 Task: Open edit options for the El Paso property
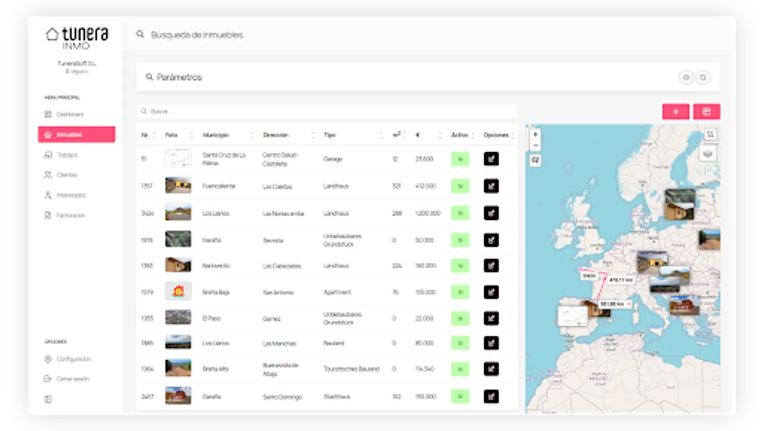click(491, 318)
